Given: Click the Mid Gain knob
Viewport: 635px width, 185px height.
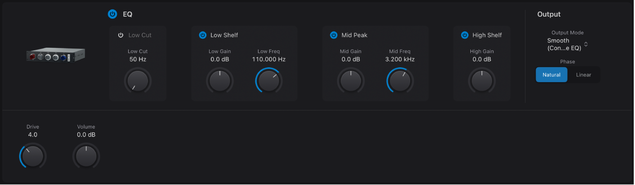Looking at the screenshot, I should pyautogui.click(x=351, y=81).
